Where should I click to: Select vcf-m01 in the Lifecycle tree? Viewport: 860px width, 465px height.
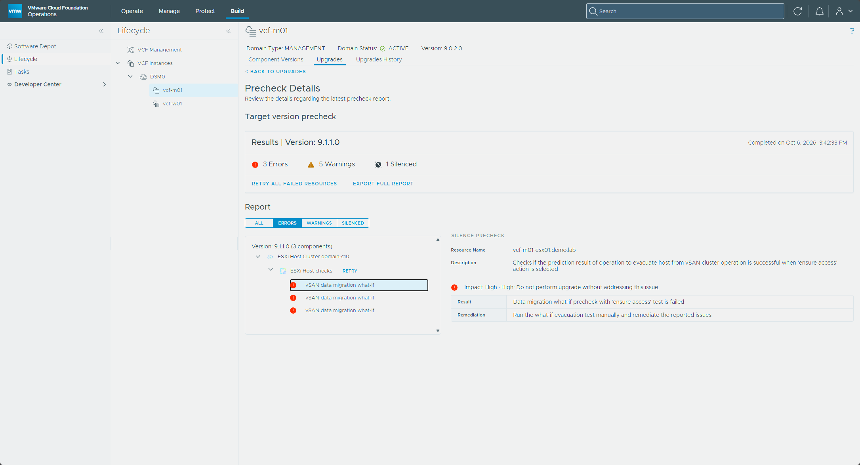[x=194, y=90]
